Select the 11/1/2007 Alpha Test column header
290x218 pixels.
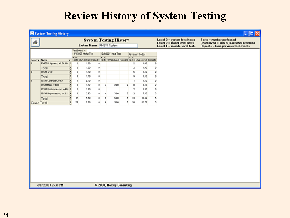point(86,54)
